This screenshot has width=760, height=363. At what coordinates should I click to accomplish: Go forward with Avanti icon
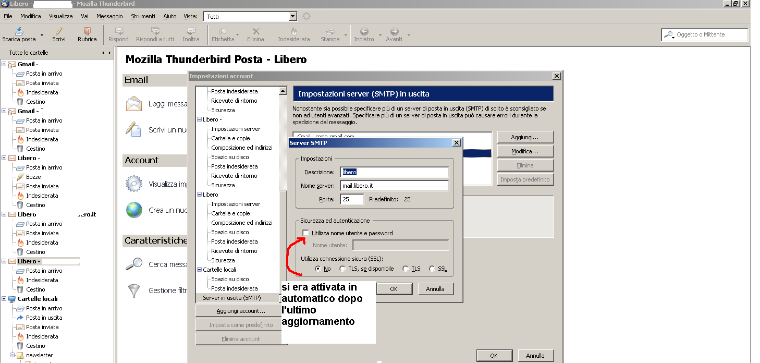[x=394, y=31]
